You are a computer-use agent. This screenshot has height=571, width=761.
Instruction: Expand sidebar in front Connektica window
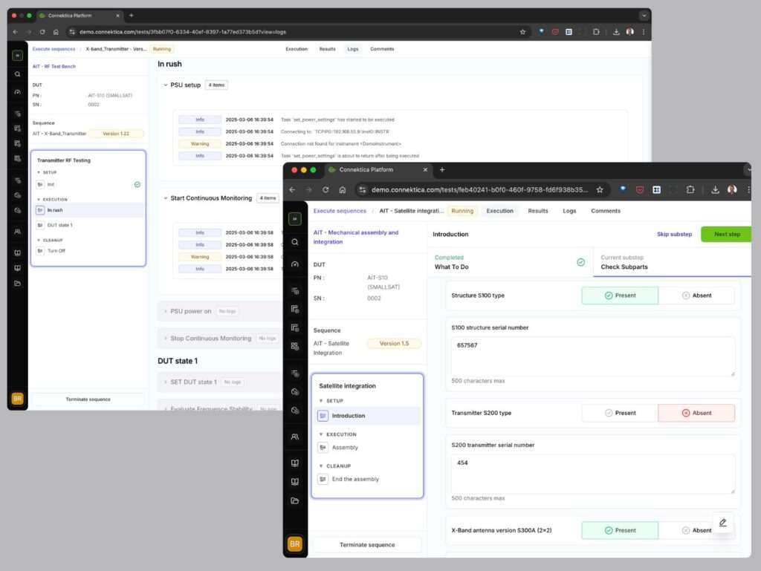294,218
